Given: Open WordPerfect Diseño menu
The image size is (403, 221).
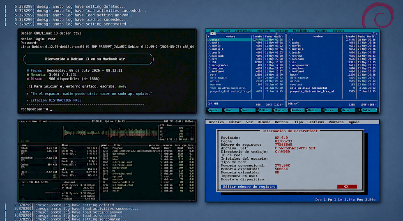Looking at the screenshot, I should (264, 122).
